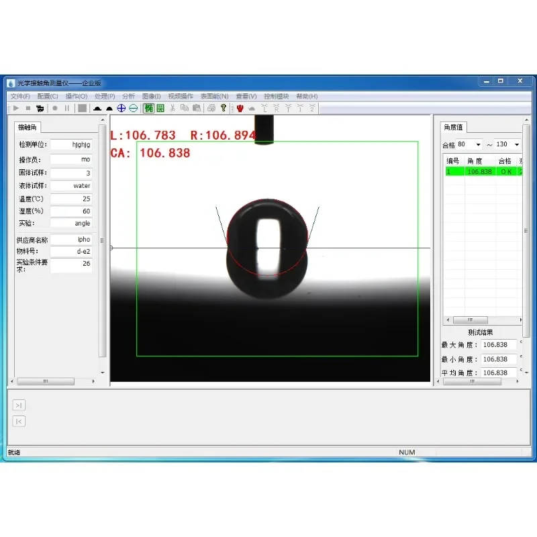This screenshot has width=537, height=537.
Task: Click the pause button in toolbar
Action: pyautogui.click(x=66, y=108)
